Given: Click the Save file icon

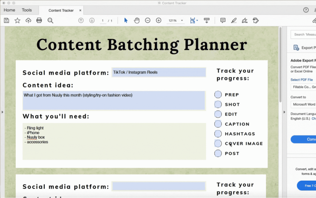Looking at the screenshot, I should tap(7, 21).
